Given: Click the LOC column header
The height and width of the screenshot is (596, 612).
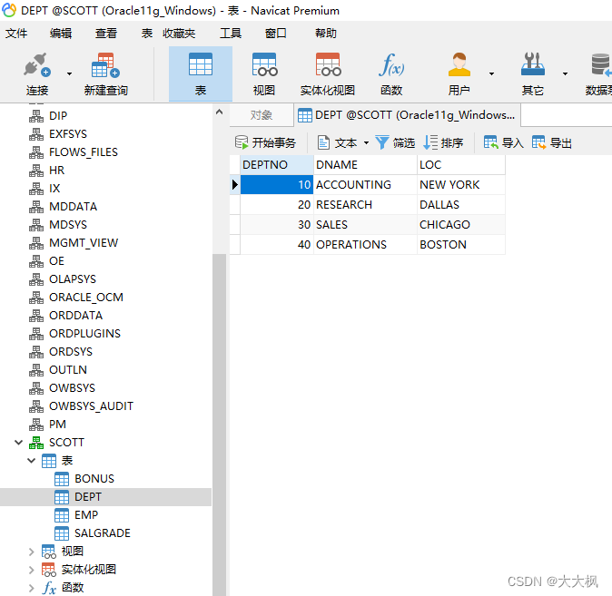Looking at the screenshot, I should coord(461,165).
